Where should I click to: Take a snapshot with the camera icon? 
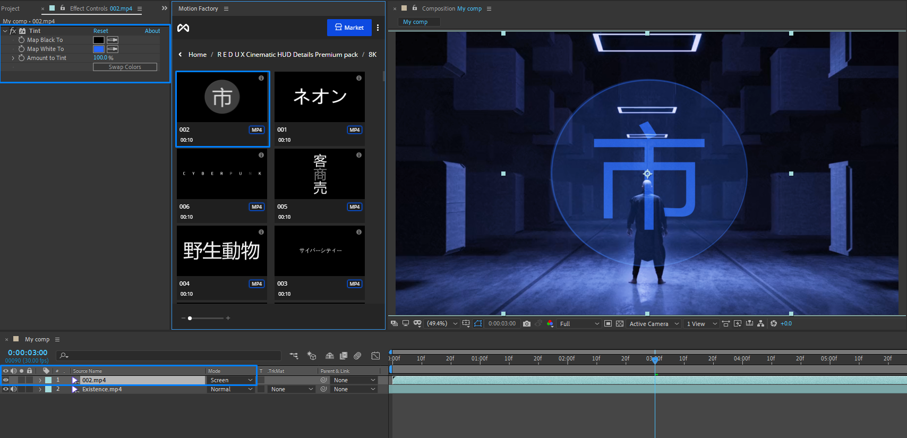point(526,324)
